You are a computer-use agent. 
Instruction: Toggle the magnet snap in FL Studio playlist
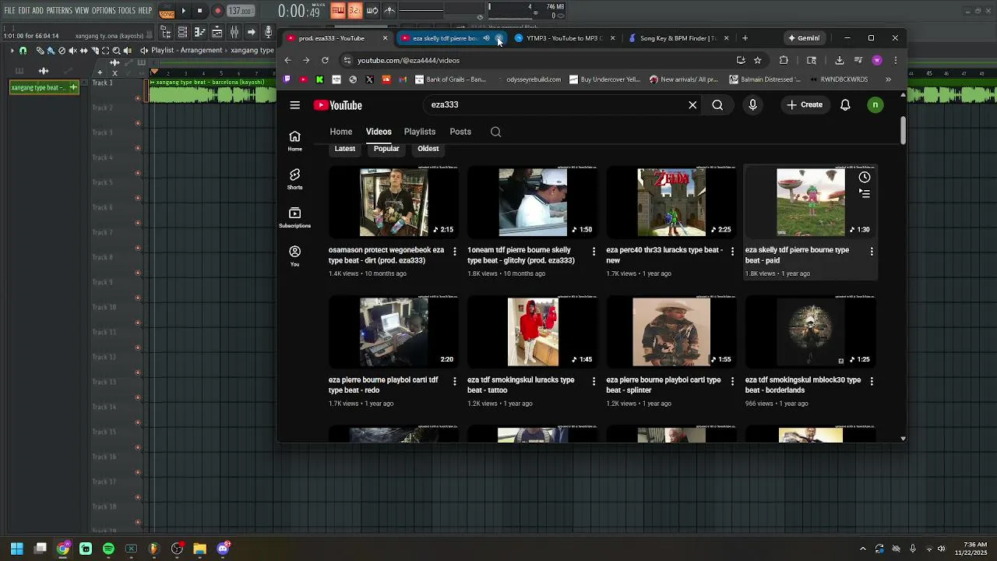click(23, 51)
